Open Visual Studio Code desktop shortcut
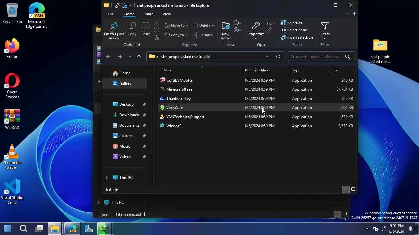This screenshot has height=235, width=419. [12, 192]
